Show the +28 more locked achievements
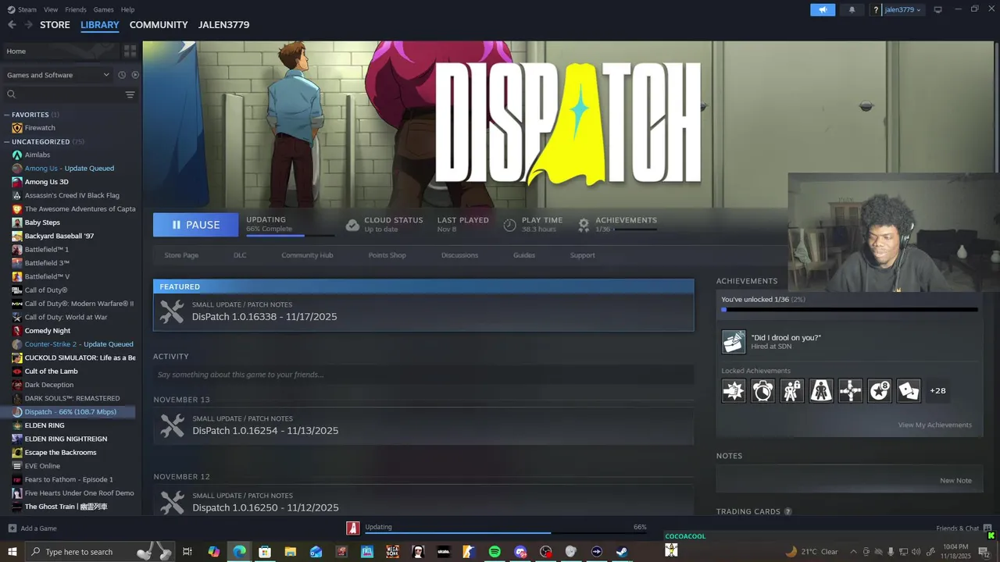Screen dimensions: 1000x562 pyautogui.click(x=937, y=390)
